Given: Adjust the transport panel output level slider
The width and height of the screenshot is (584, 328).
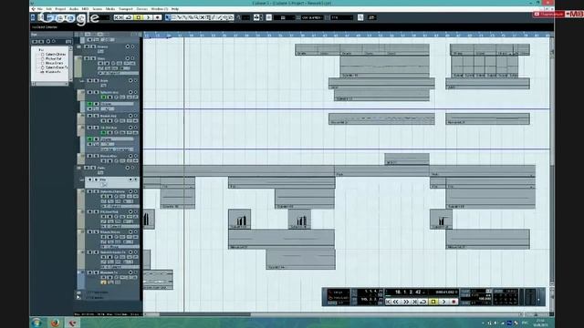Looking at the screenshot, I should coord(538,297).
